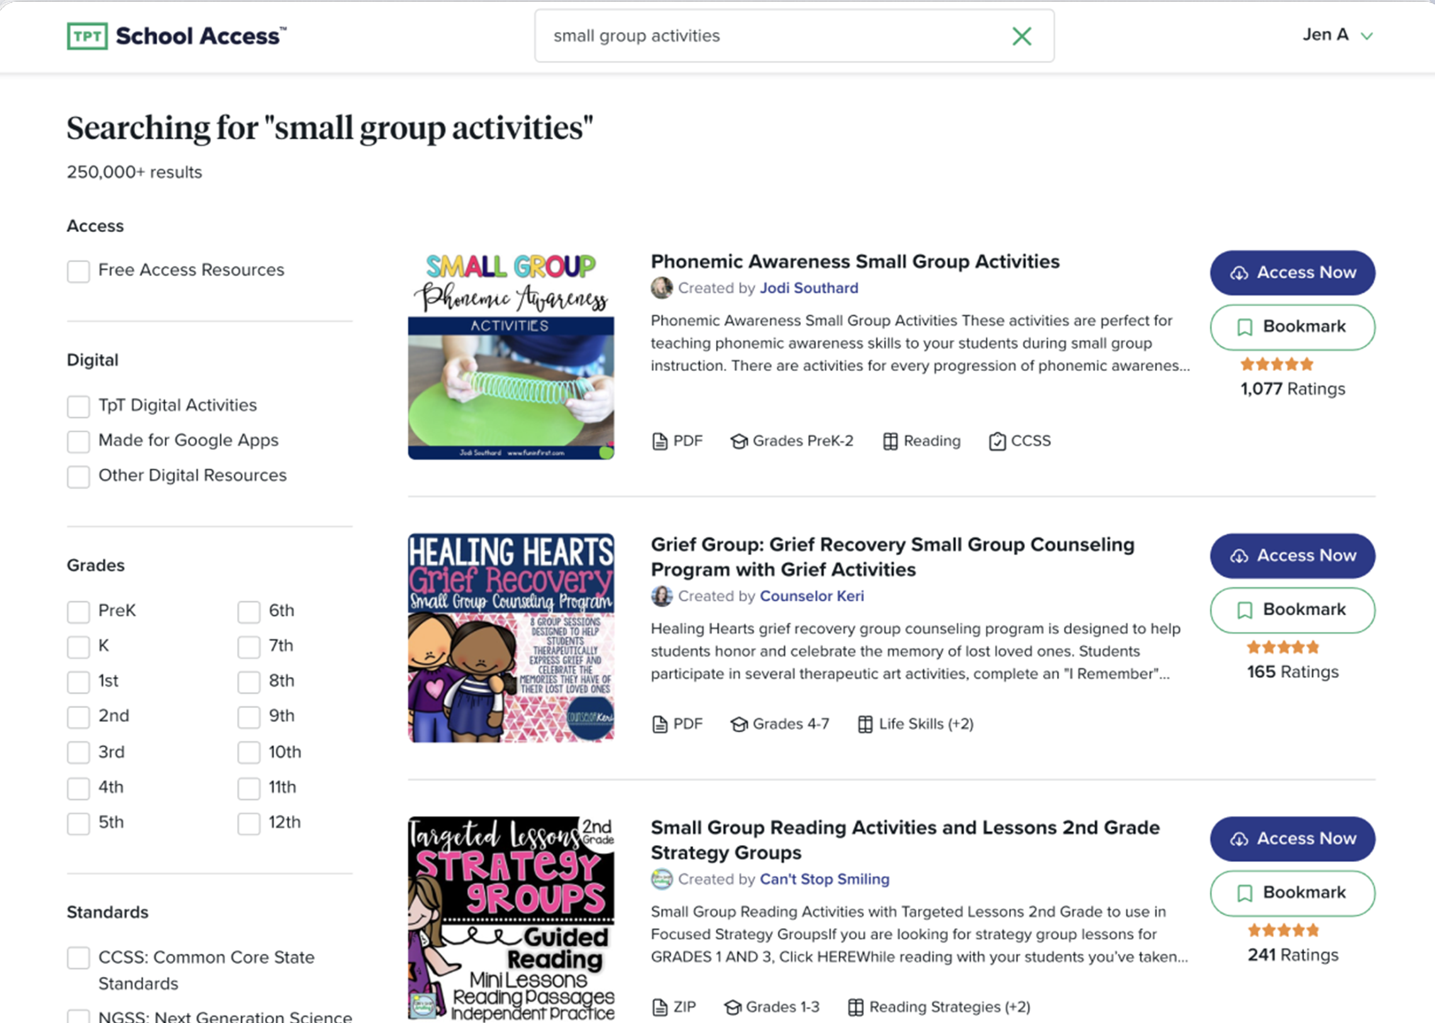This screenshot has height=1023, width=1435.
Task: Visit Counselor Keri's creator page
Action: pyautogui.click(x=812, y=596)
